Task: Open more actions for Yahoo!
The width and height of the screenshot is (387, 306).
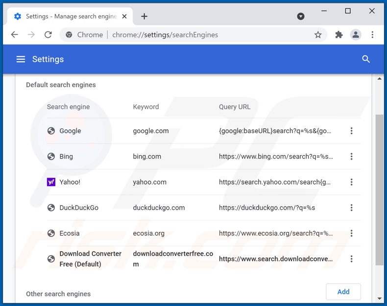Action: coord(351,182)
